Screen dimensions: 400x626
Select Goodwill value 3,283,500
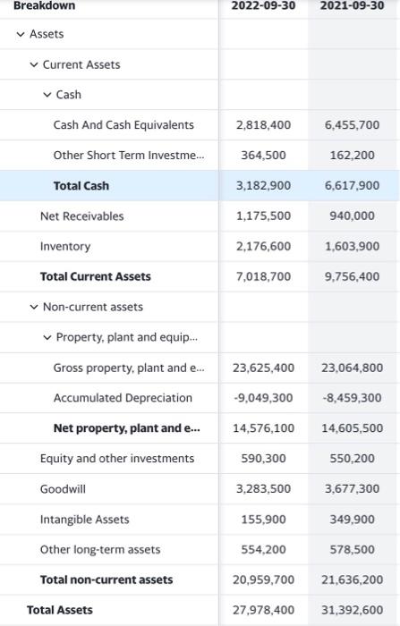coord(263,489)
